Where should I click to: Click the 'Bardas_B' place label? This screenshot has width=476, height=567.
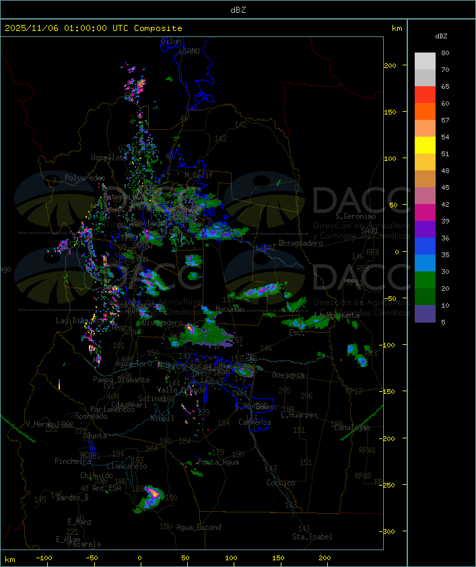pos(72,498)
